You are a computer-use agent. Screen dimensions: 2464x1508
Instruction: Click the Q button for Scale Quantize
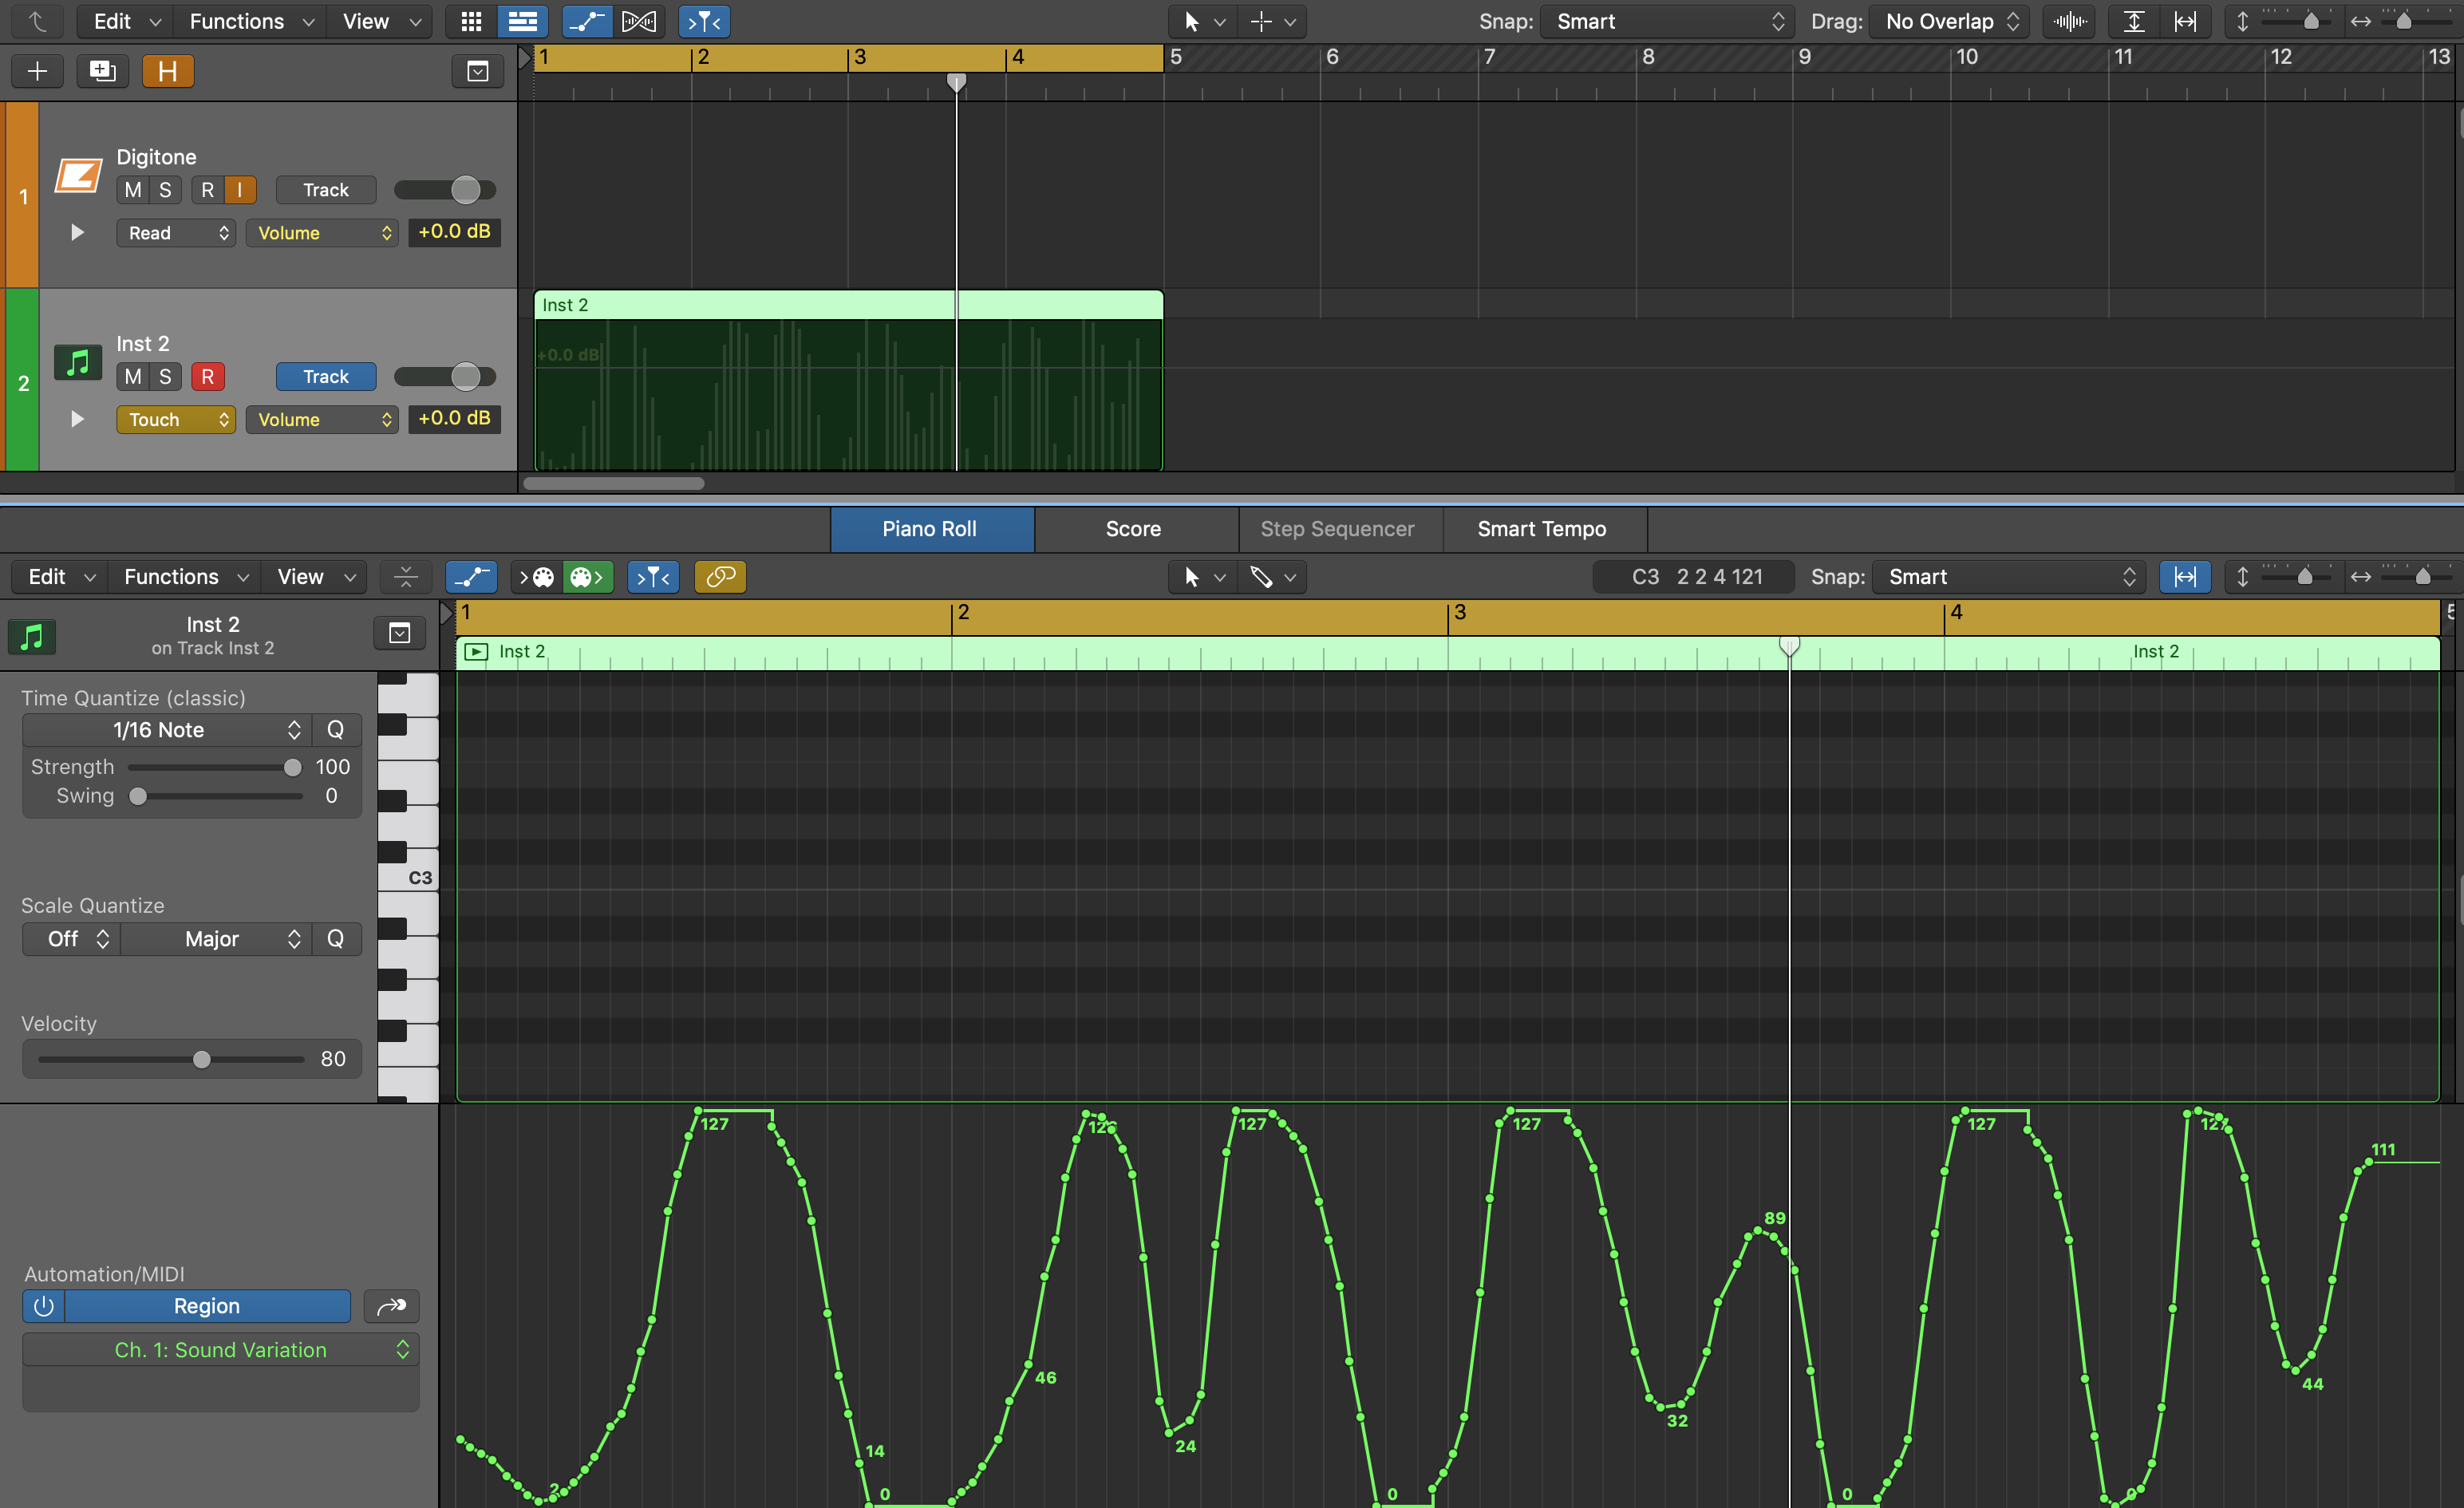click(335, 939)
